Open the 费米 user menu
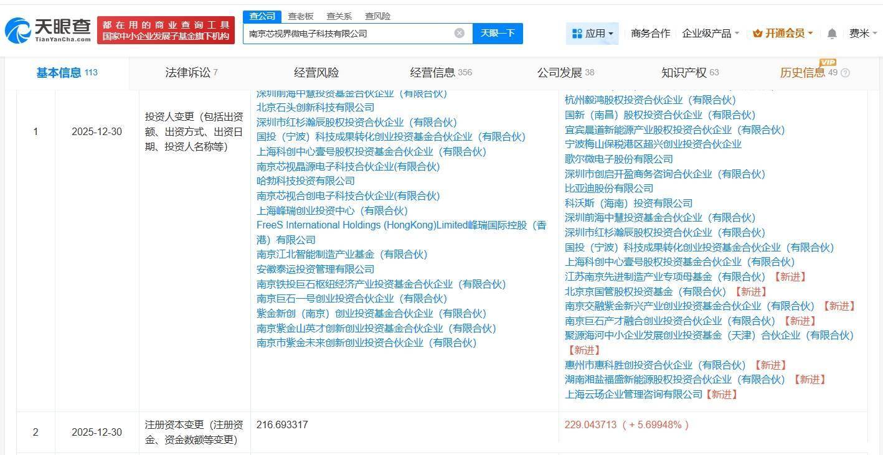The height and width of the screenshot is (455, 883). [x=862, y=34]
